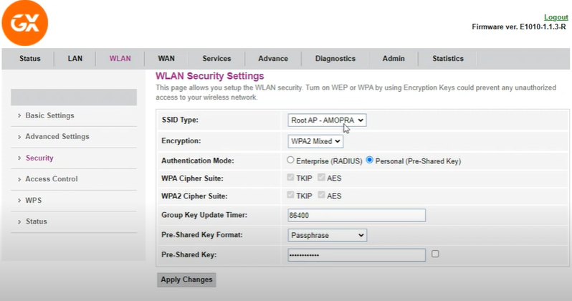Viewport: 572px width, 301px height.
Task: Go to the Diagnostics tab
Action: point(335,59)
